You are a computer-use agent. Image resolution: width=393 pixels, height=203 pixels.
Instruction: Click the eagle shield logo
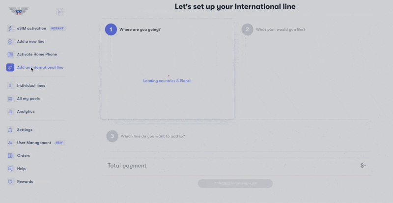(x=19, y=11)
